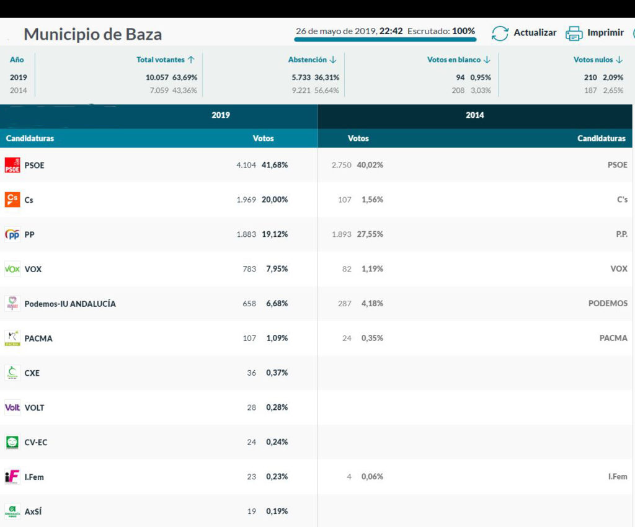Click the PP party logo
This screenshot has height=527, width=635.
click(12, 234)
